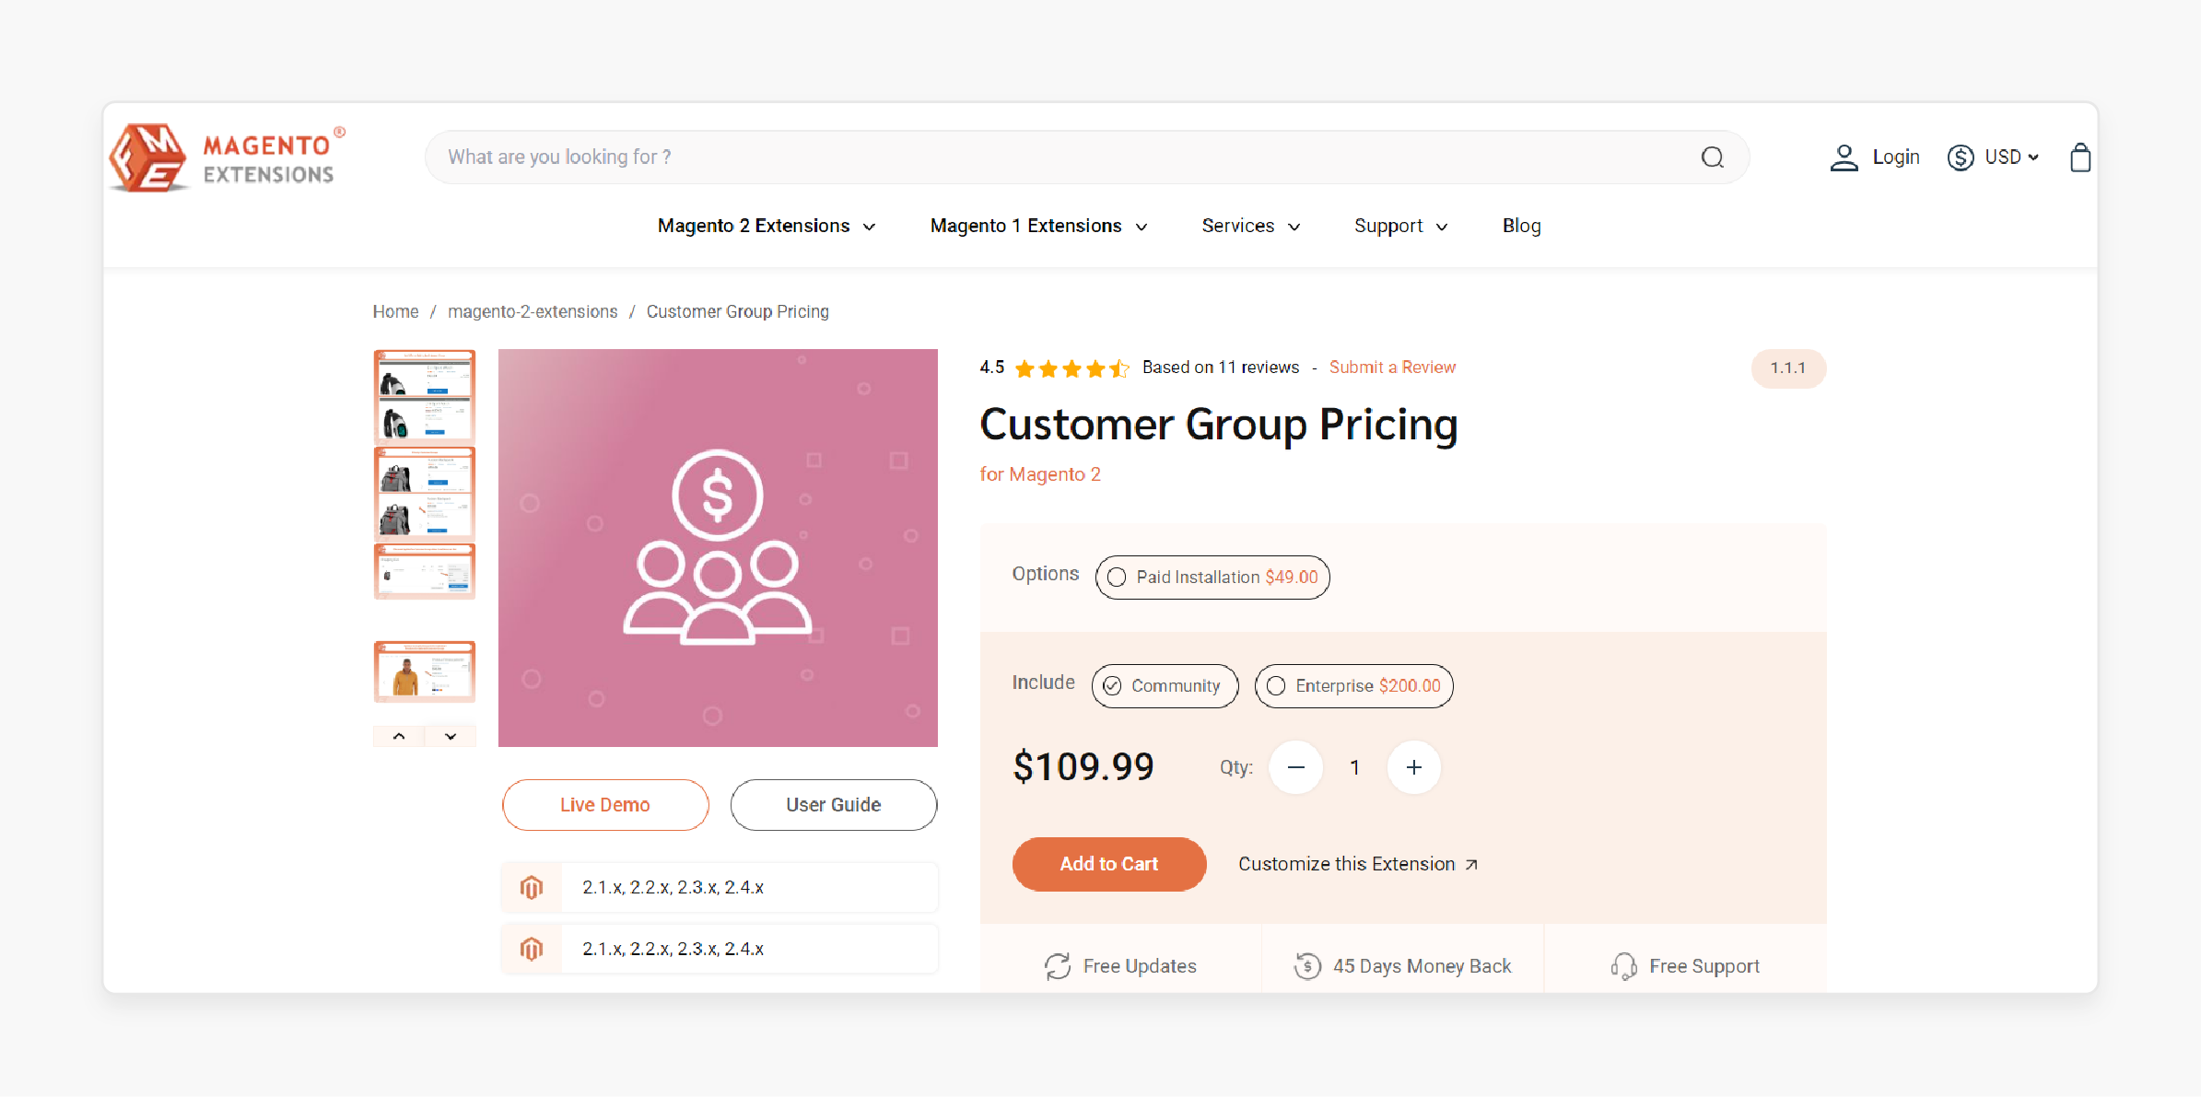Show next thumbnail with down arrow
This screenshot has width=2201, height=1097.
point(451,736)
